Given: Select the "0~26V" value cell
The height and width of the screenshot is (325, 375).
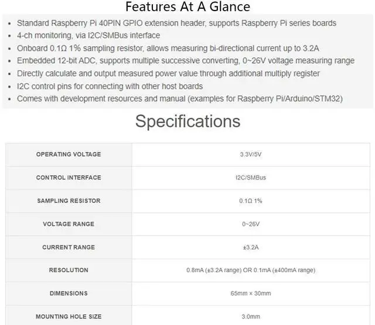Looking at the screenshot, I should tap(251, 224).
